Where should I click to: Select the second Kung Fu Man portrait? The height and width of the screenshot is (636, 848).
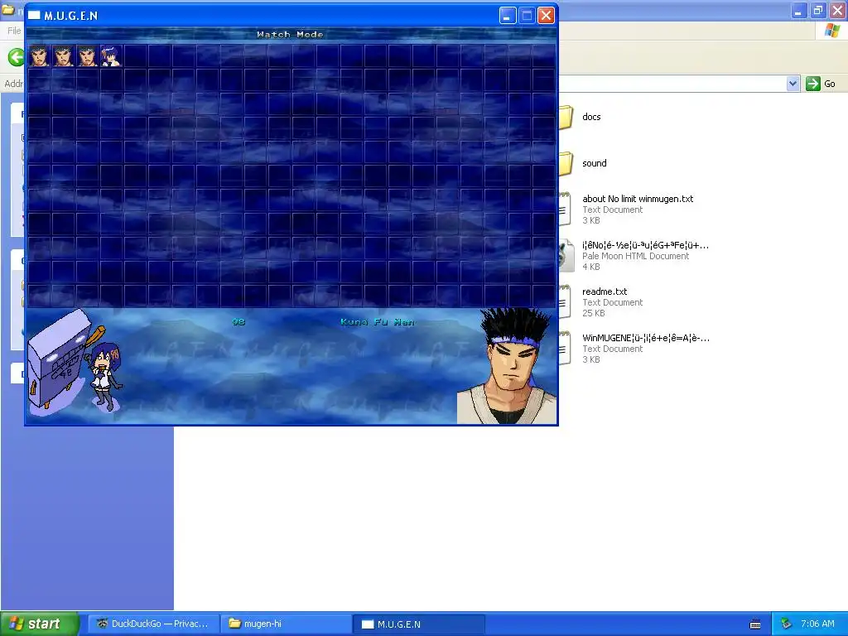(63, 56)
